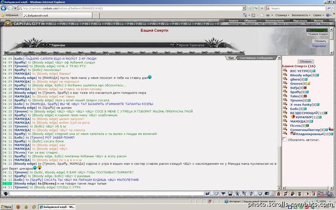This screenshot has height=210, width=336.
Task: Toggle the Обновлять автомат. checkbox
Action: [284, 139]
